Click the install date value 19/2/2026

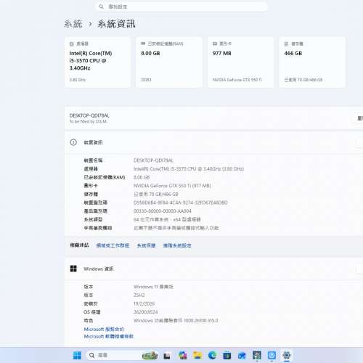(x=144, y=303)
